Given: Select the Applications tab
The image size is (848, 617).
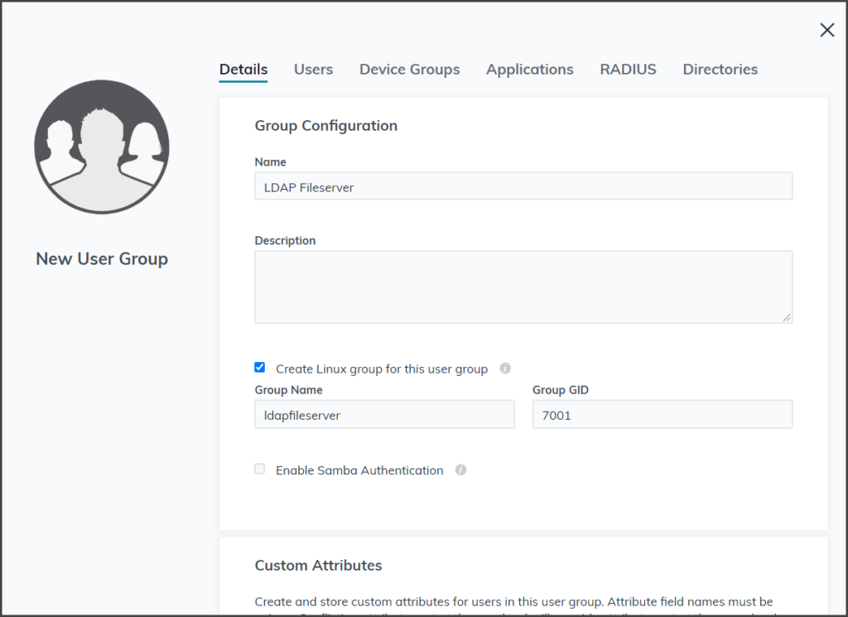Looking at the screenshot, I should (529, 70).
